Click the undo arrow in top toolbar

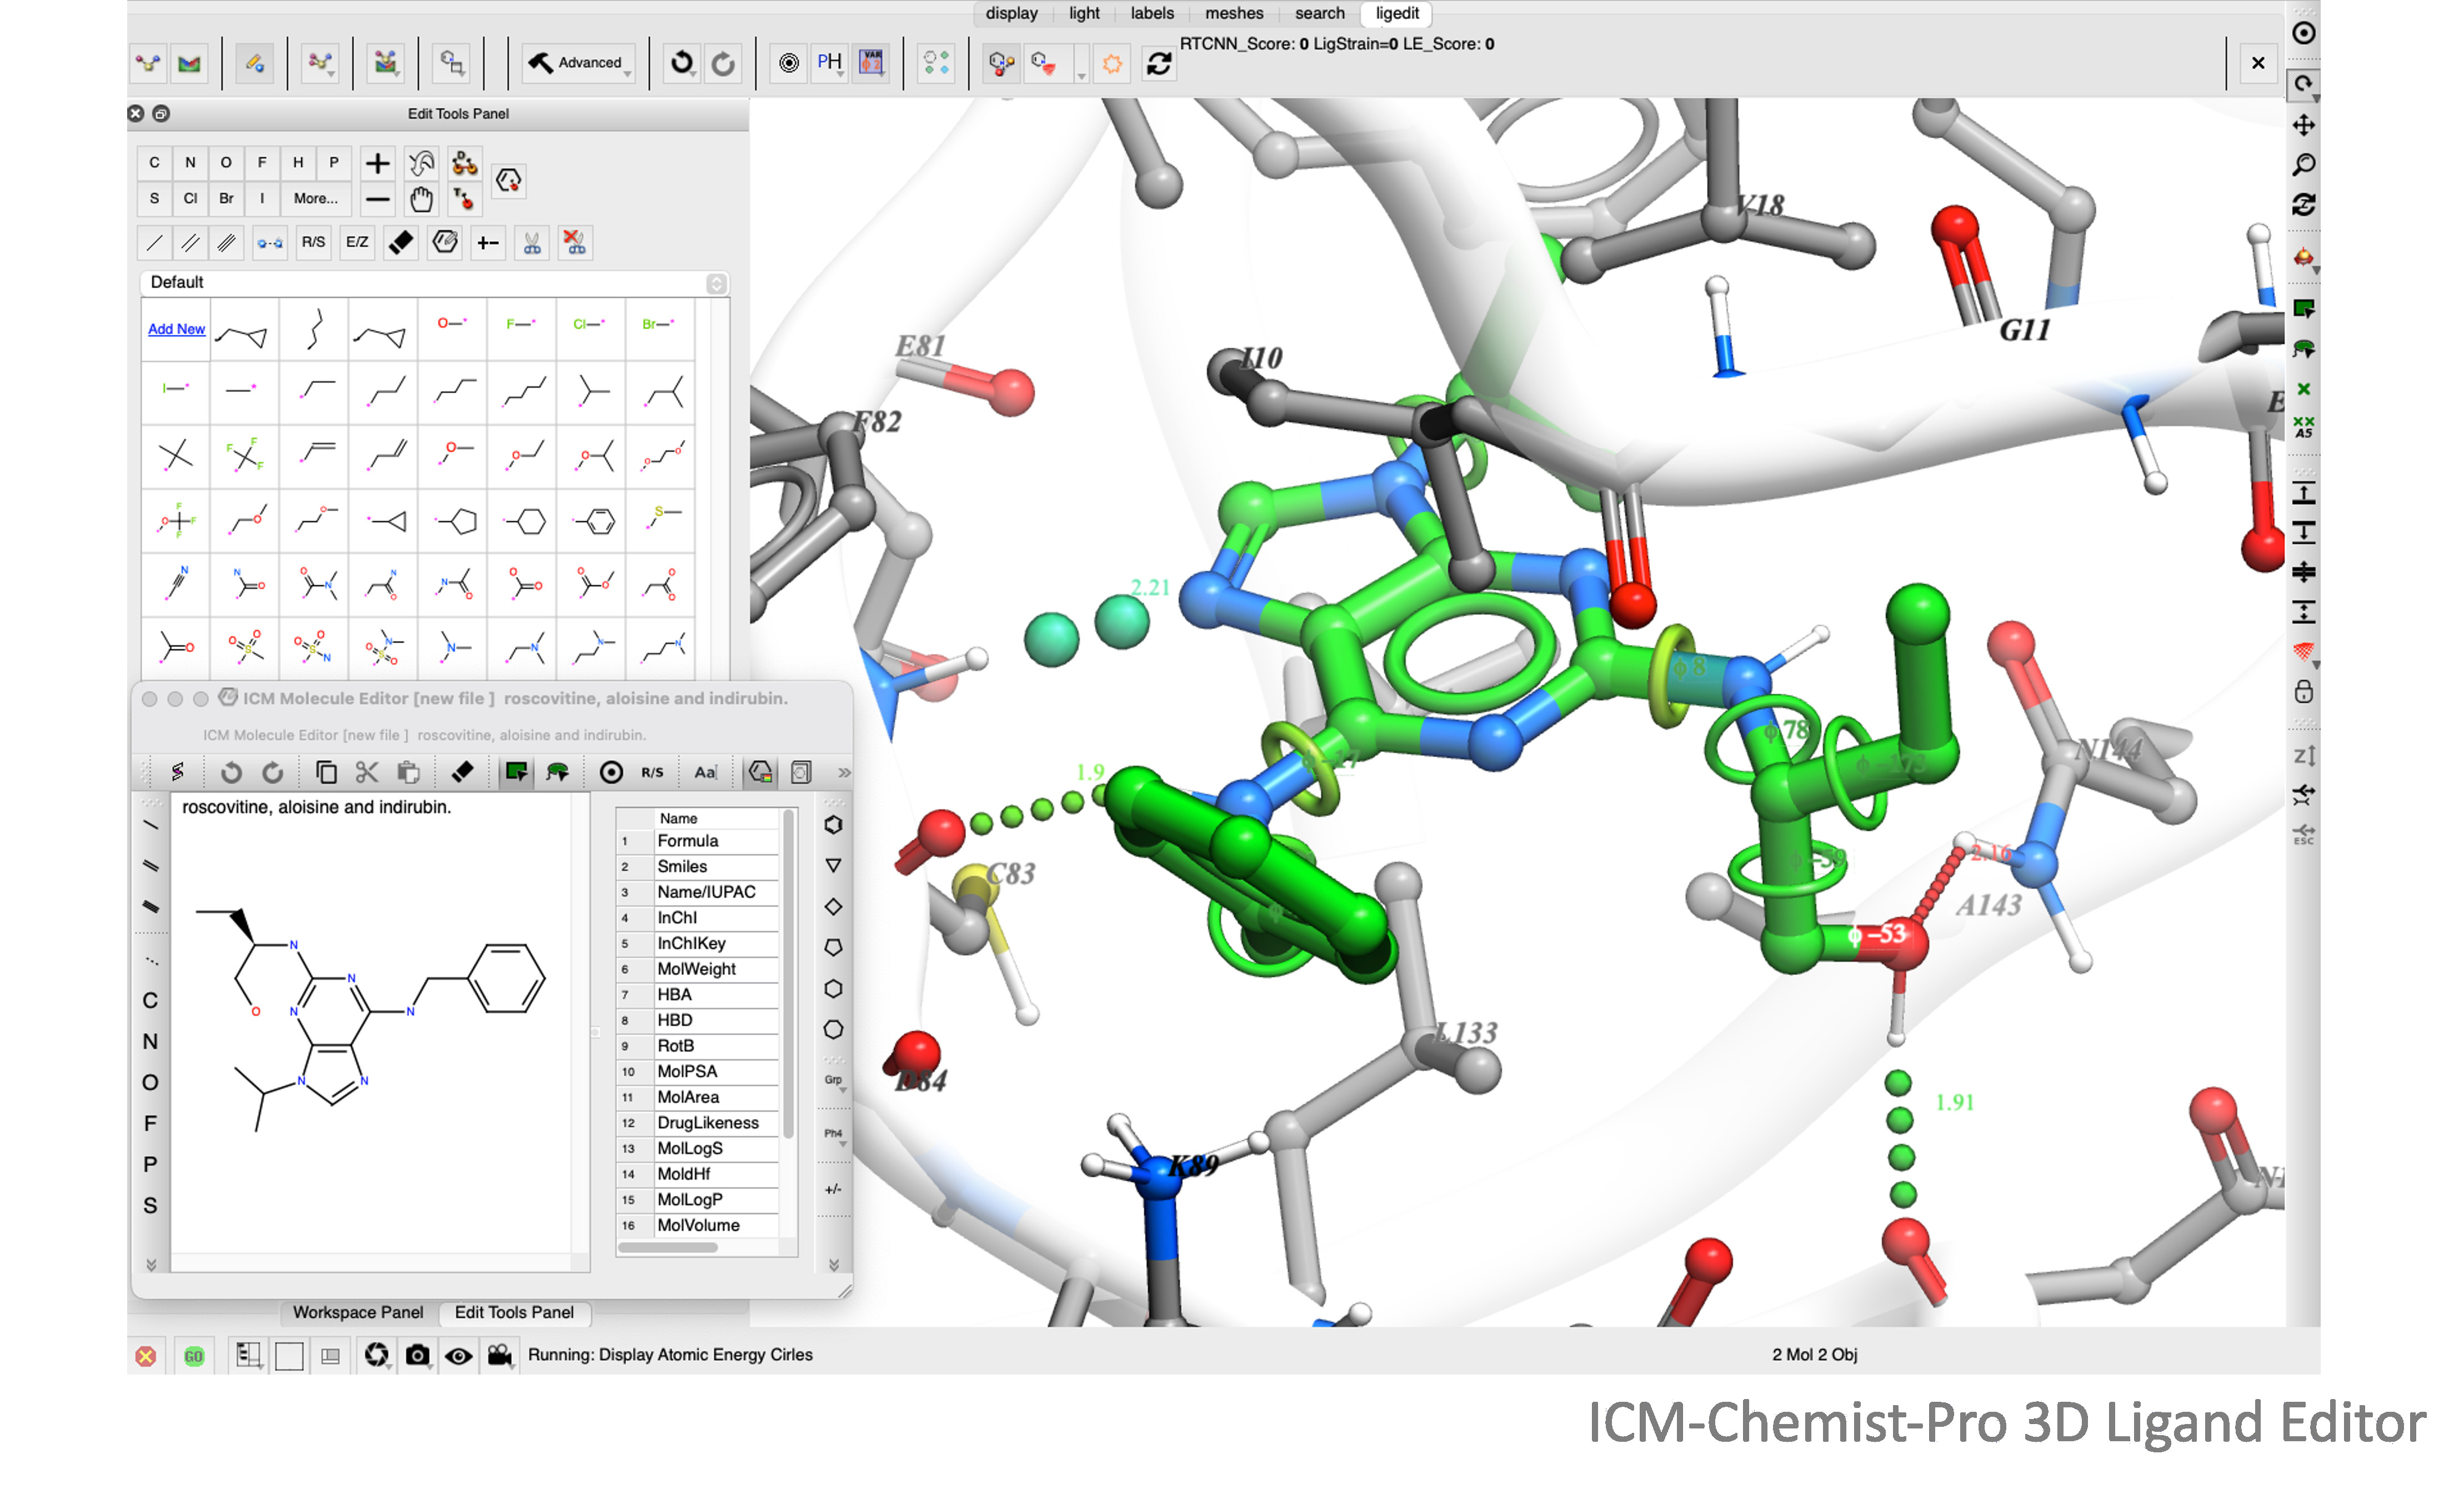pos(682,63)
